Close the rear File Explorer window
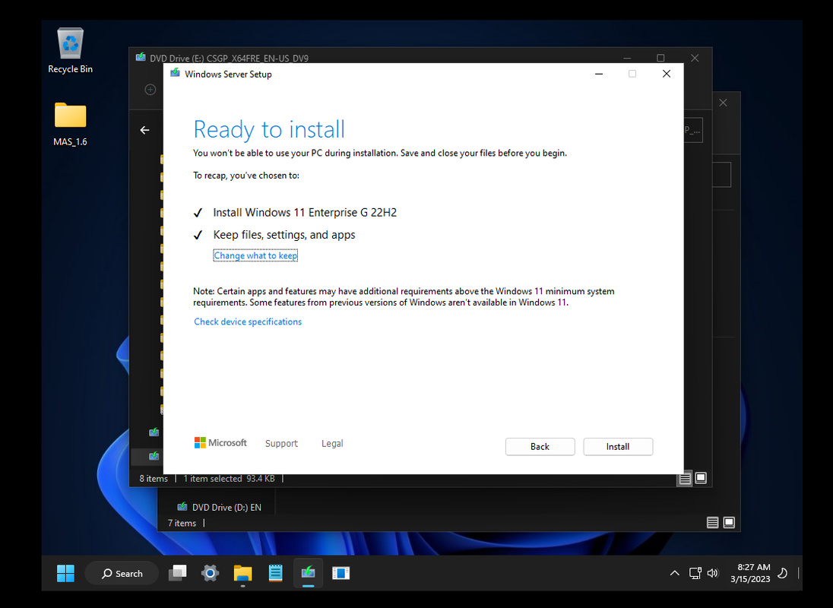833x608 pixels. click(723, 103)
